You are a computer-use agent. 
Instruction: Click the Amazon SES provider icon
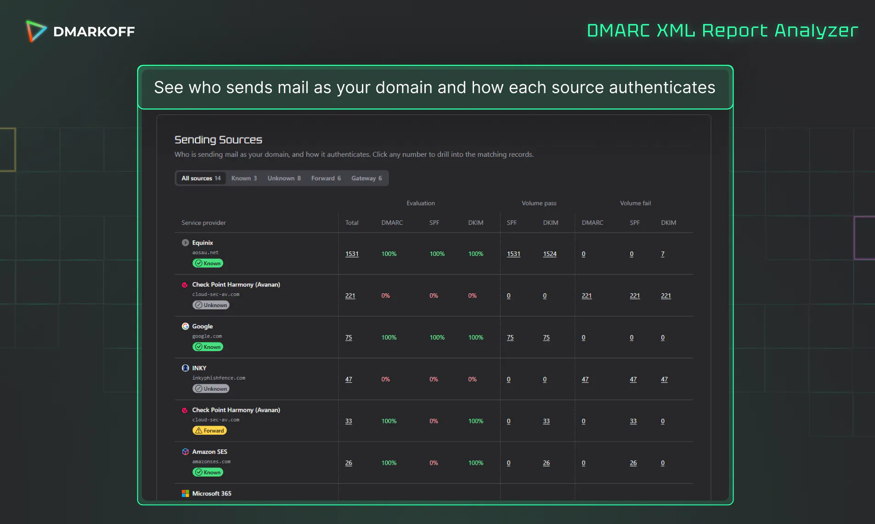(185, 452)
